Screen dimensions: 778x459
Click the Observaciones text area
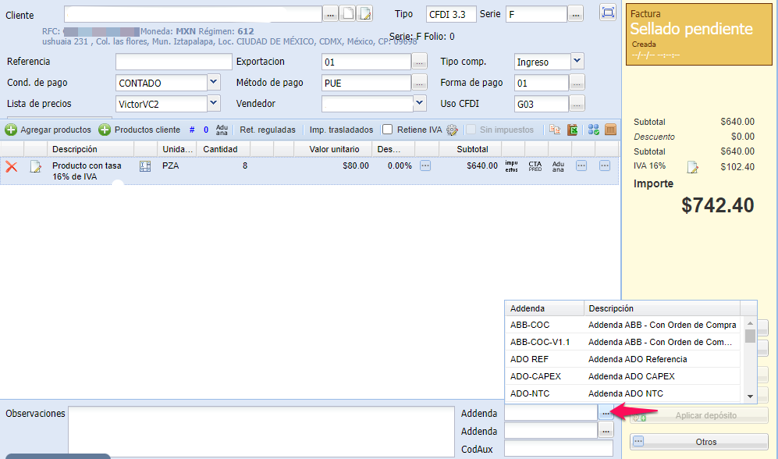point(261,430)
